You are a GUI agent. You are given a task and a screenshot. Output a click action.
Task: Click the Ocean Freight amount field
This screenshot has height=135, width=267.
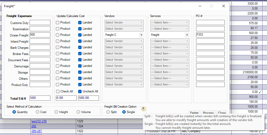tap(40, 35)
